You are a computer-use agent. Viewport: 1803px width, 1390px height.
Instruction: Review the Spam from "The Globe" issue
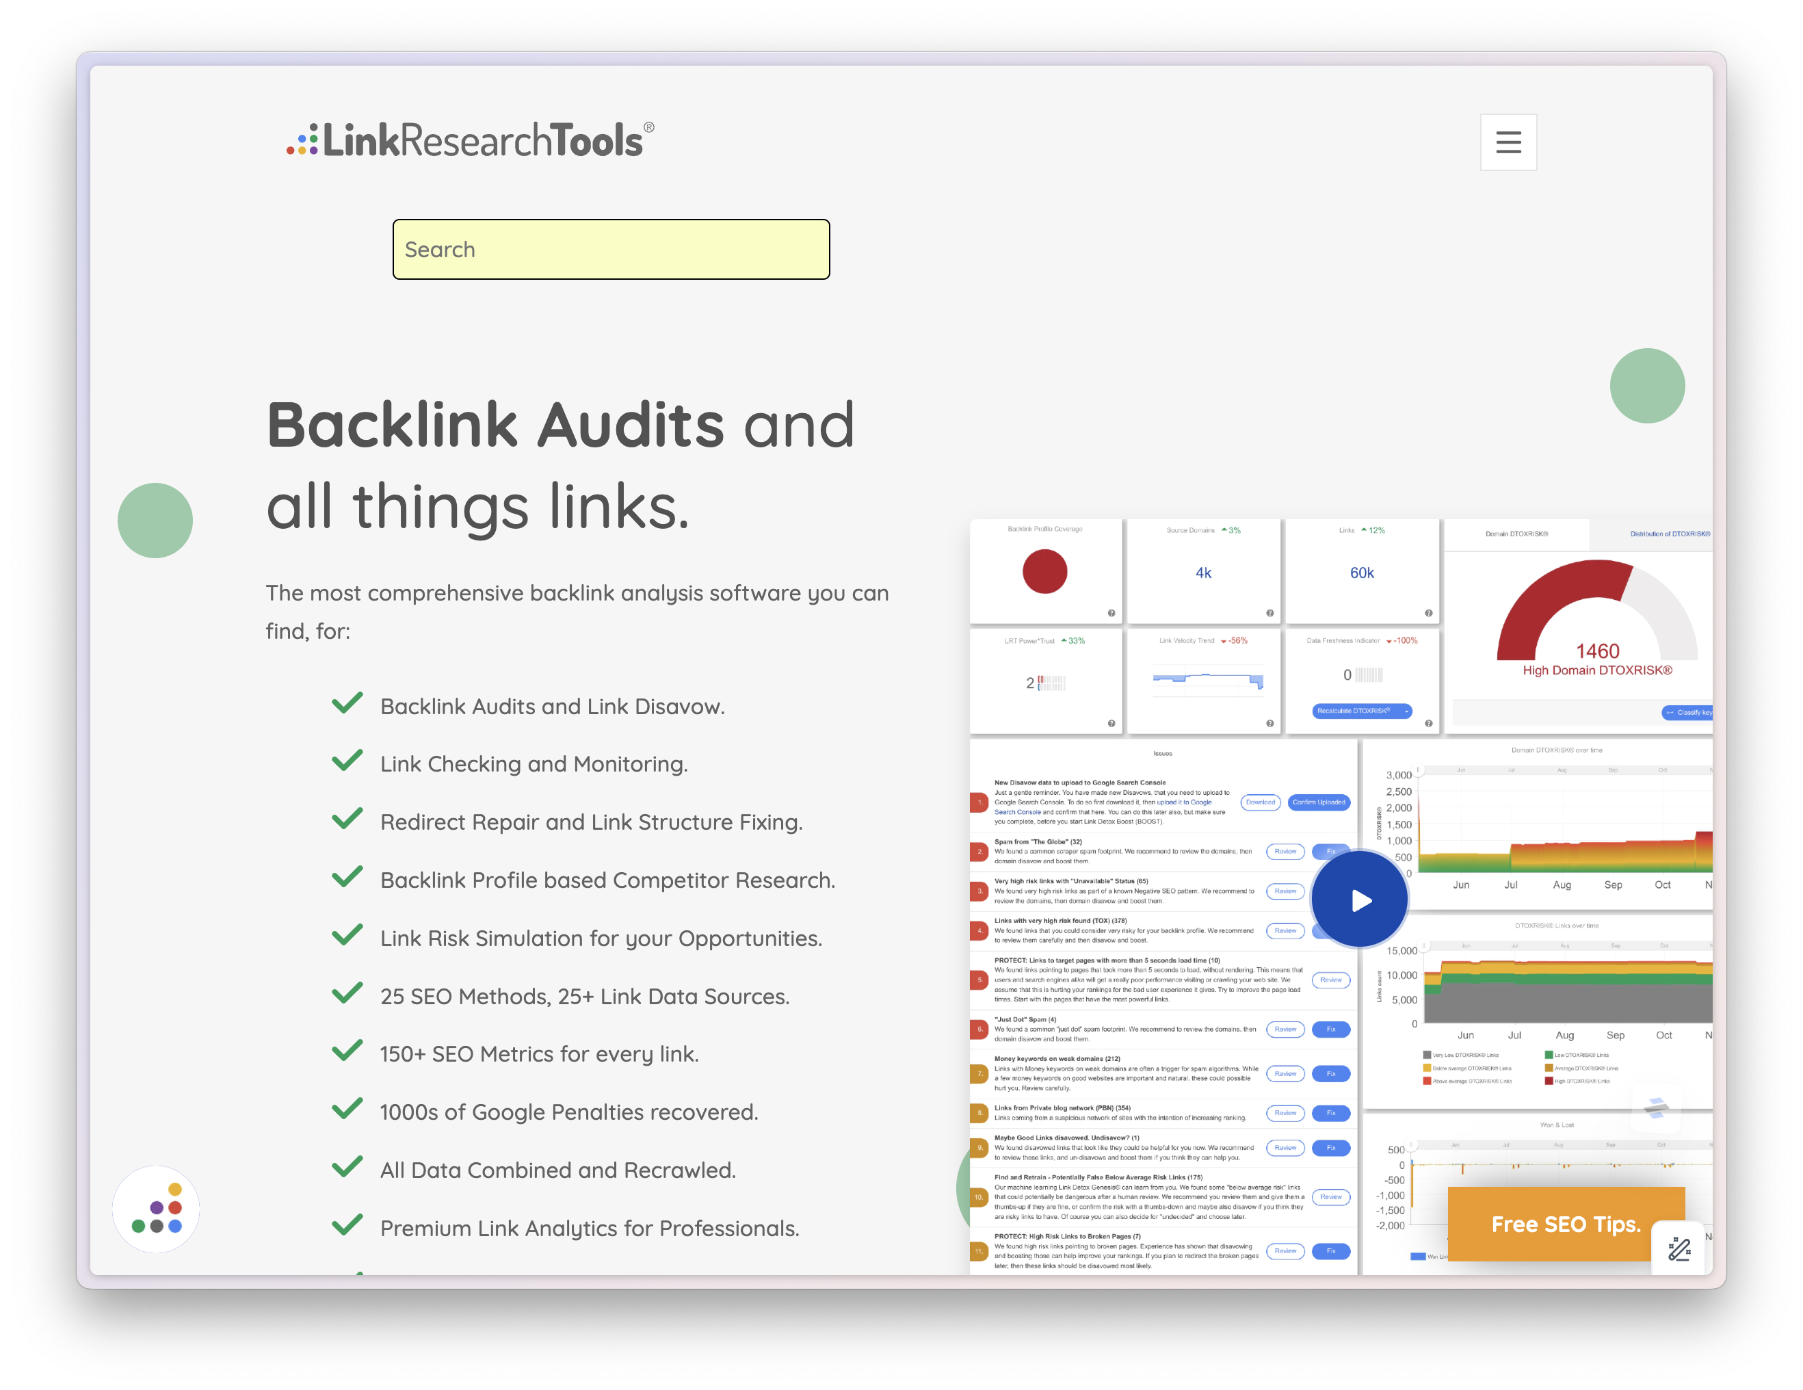(1285, 851)
